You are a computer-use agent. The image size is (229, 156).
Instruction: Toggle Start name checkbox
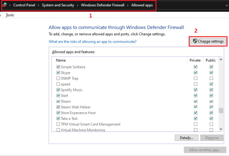pos(58,96)
